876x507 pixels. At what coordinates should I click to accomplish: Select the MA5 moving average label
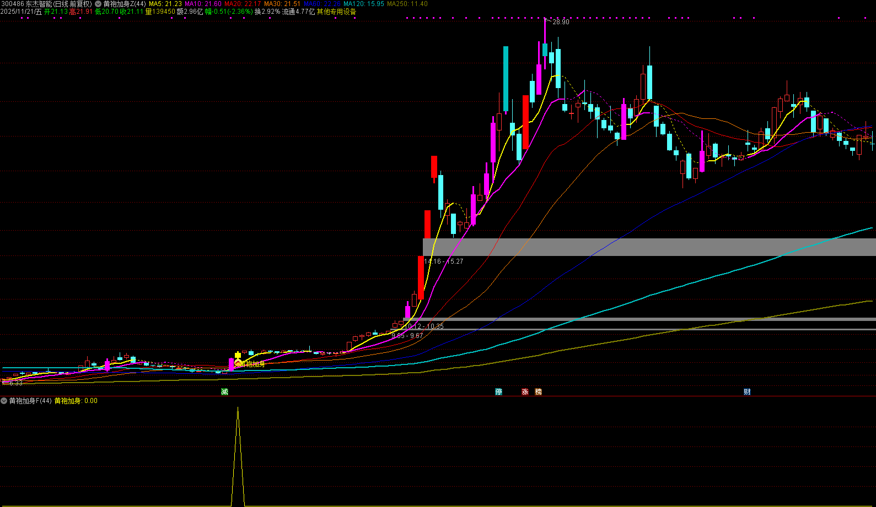coord(165,4)
